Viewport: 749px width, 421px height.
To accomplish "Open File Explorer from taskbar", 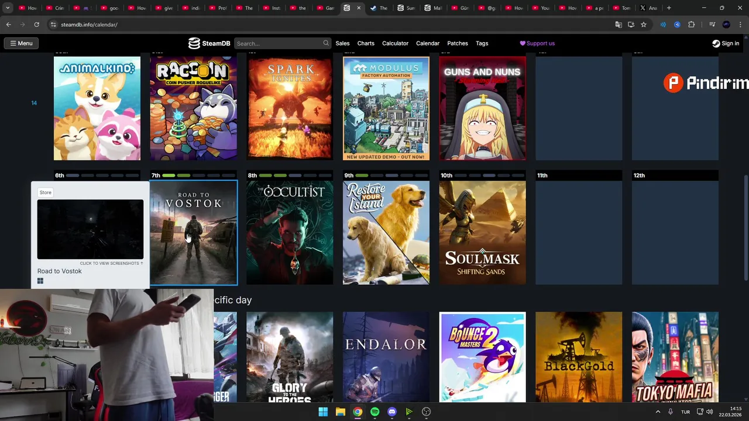I will click(341, 412).
